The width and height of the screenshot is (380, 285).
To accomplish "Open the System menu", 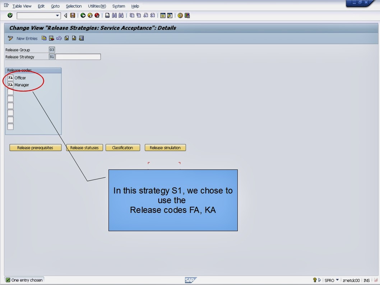I will click(119, 6).
